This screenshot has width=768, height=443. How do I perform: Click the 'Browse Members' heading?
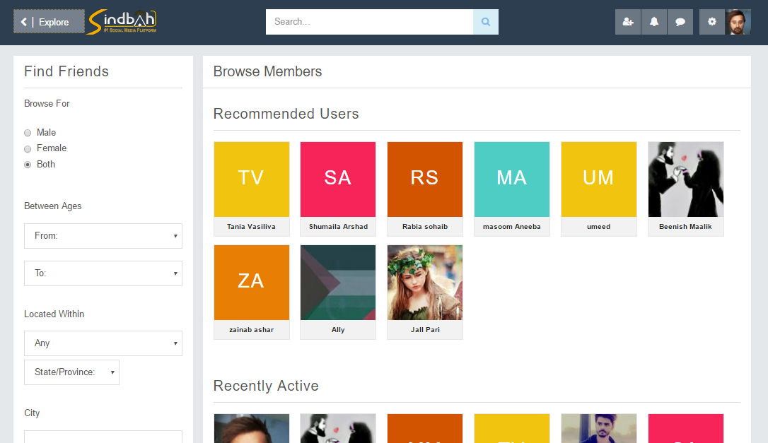tap(267, 71)
